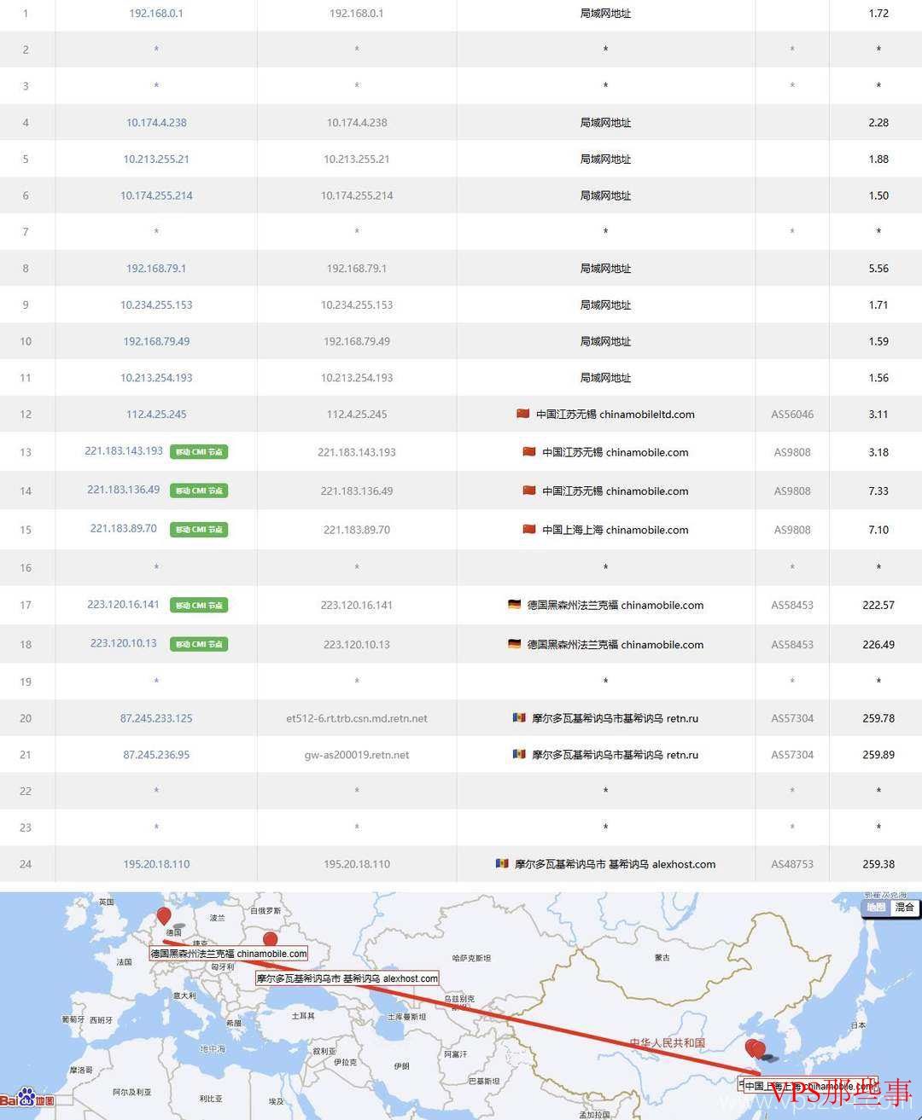Click AS57304 in hop 20 row

792,718
